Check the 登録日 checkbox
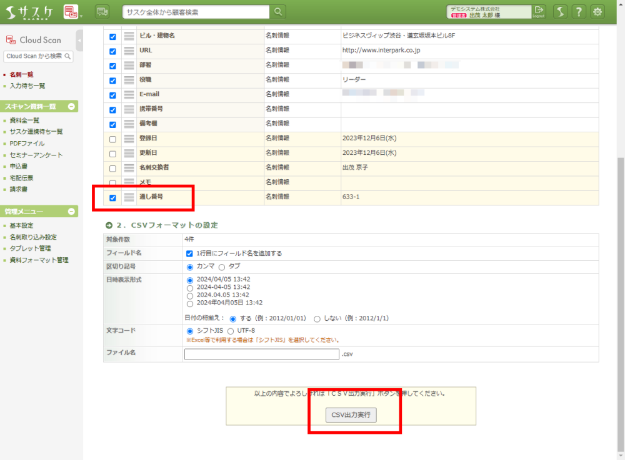Screen dimensions: 625x460 (112, 139)
